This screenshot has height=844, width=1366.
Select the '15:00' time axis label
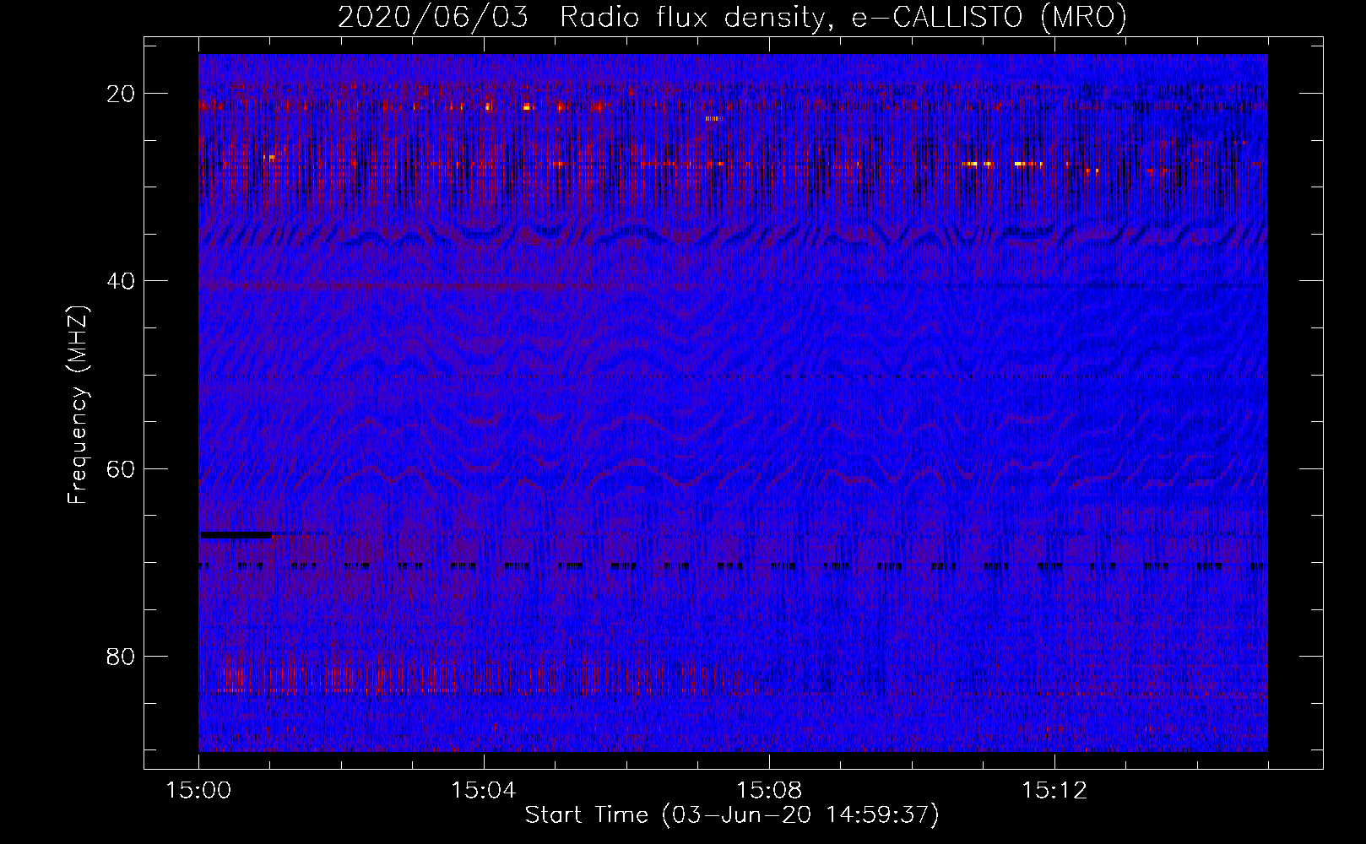(198, 791)
